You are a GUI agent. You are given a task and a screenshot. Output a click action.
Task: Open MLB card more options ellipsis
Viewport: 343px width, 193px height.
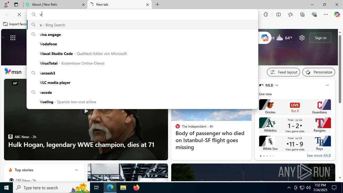[327, 85]
